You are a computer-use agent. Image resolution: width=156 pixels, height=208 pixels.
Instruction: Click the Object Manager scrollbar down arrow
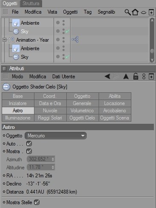[152, 60]
